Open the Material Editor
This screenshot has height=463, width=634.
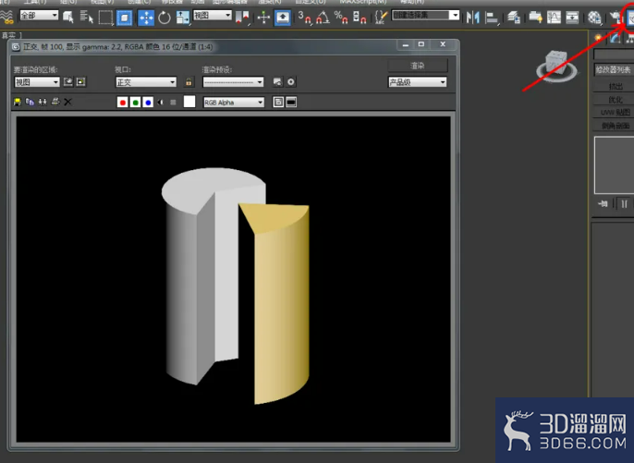click(594, 18)
